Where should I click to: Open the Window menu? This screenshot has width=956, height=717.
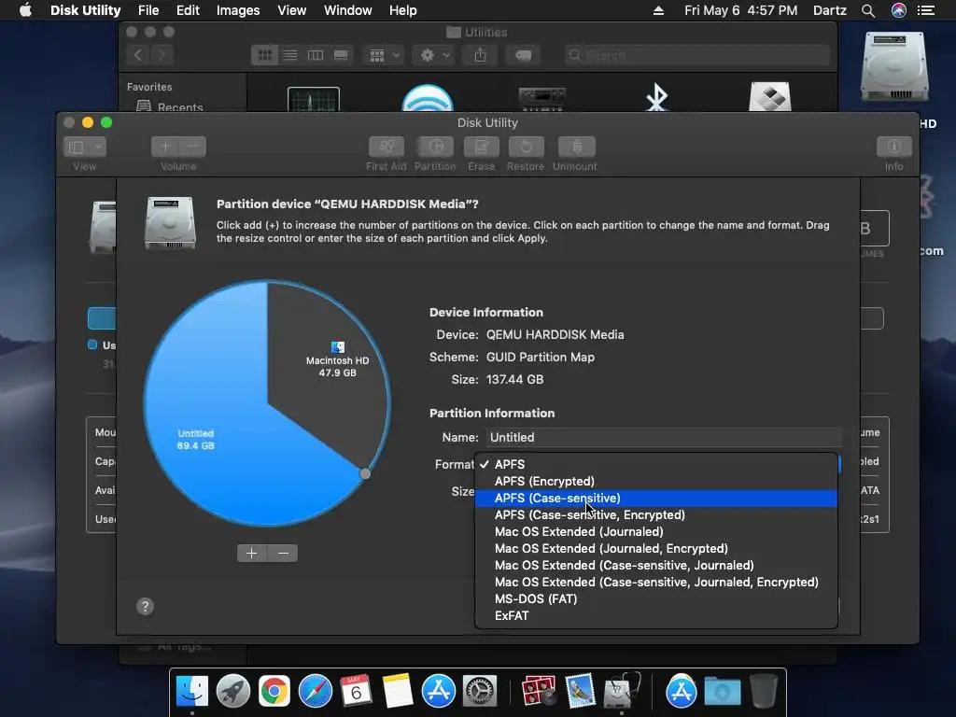[347, 10]
